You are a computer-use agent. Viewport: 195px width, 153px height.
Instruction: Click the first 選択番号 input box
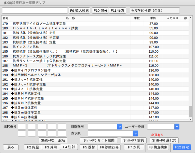22,126
